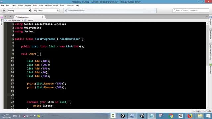The height and width of the screenshot is (119, 212).
Task: Open the Window menu
Action: click(70, 5)
